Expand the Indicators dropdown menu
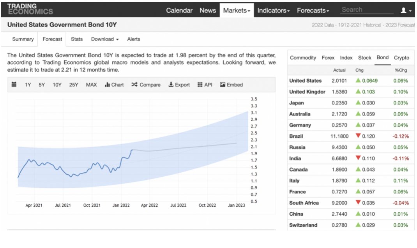This screenshot has width=417, height=248. (274, 11)
